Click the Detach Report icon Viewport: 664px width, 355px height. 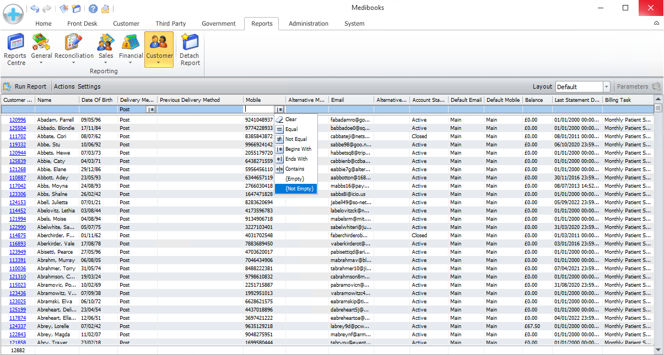pos(190,49)
